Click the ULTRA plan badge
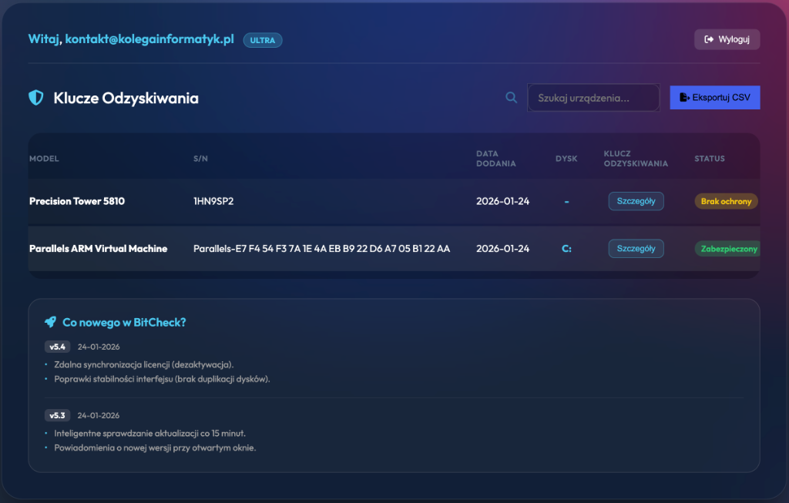Image resolution: width=789 pixels, height=503 pixels. pyautogui.click(x=263, y=40)
